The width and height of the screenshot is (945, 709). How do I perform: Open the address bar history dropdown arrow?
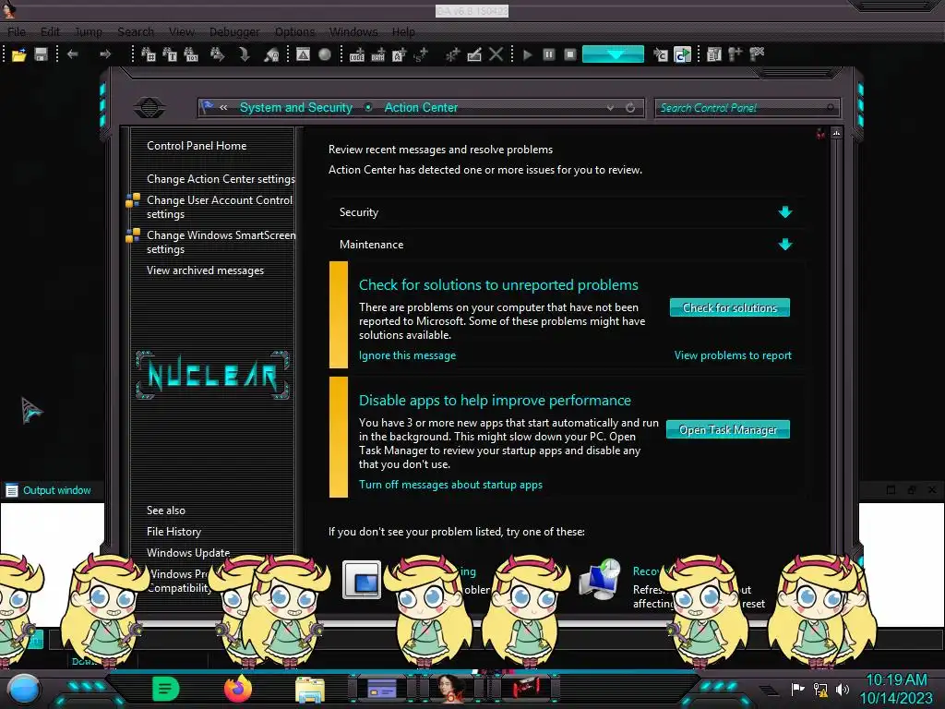[611, 108]
